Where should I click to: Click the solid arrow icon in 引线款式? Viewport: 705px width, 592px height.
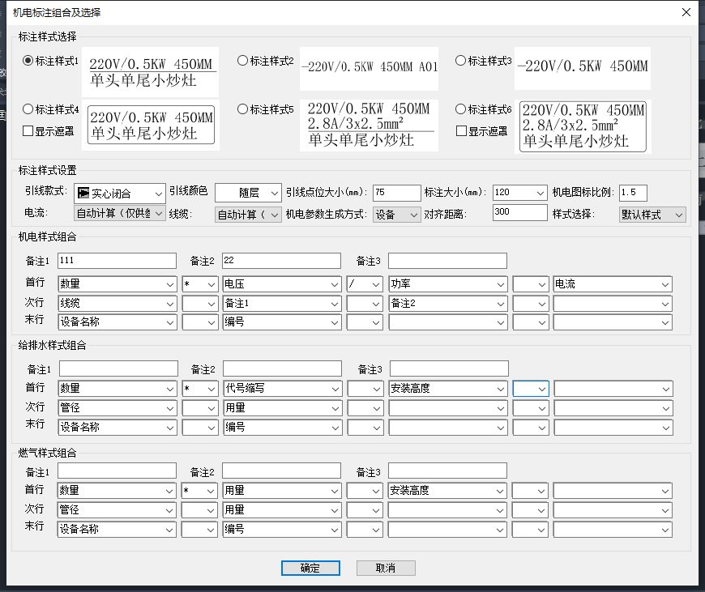(x=83, y=193)
